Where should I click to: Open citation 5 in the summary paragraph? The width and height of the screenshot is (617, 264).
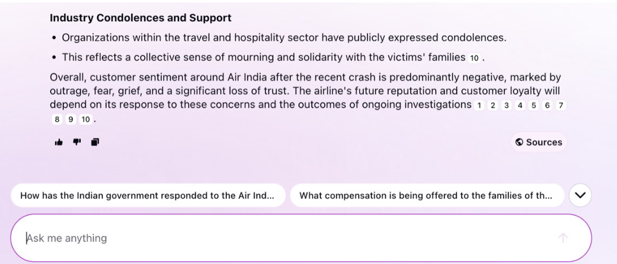(534, 105)
